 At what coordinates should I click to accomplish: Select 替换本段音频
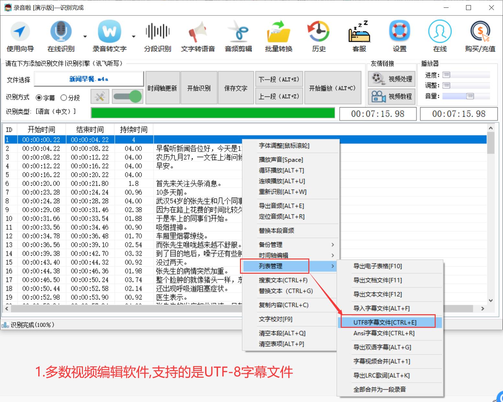291,231
